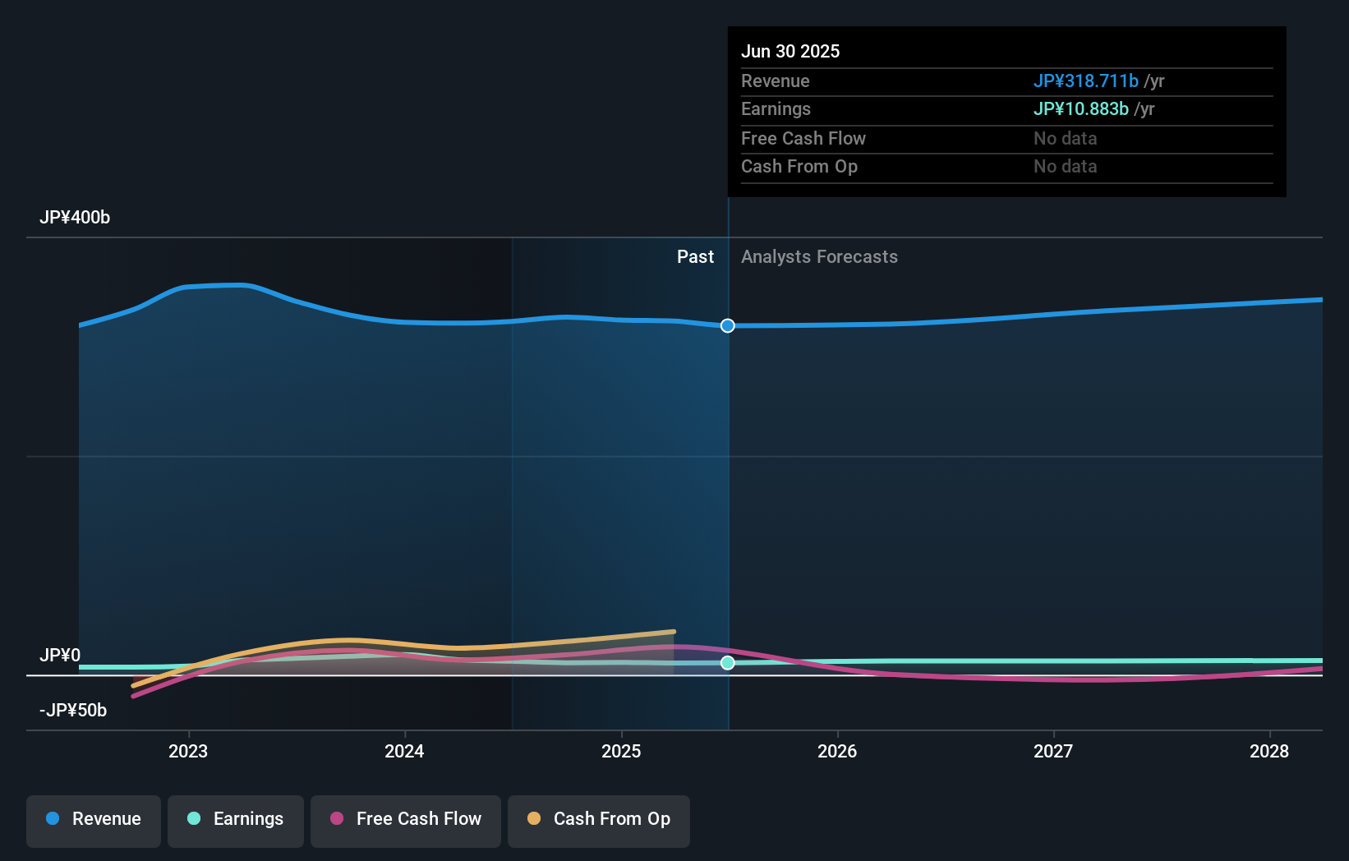
Task: Collapse the Free Cash Flow legend entry
Action: pos(405,819)
